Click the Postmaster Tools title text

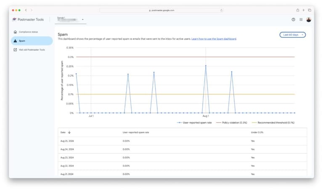point(31,19)
